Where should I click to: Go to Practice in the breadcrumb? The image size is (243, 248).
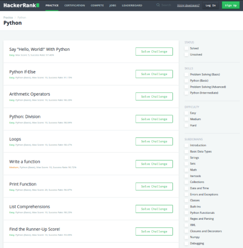[x=8, y=18]
